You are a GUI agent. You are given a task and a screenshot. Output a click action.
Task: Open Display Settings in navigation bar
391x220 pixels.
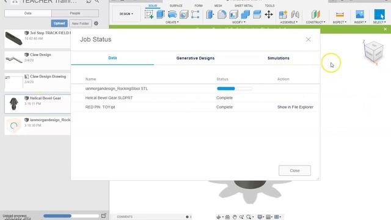click(x=260, y=217)
